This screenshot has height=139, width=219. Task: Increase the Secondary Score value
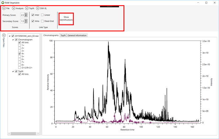click(26, 20)
